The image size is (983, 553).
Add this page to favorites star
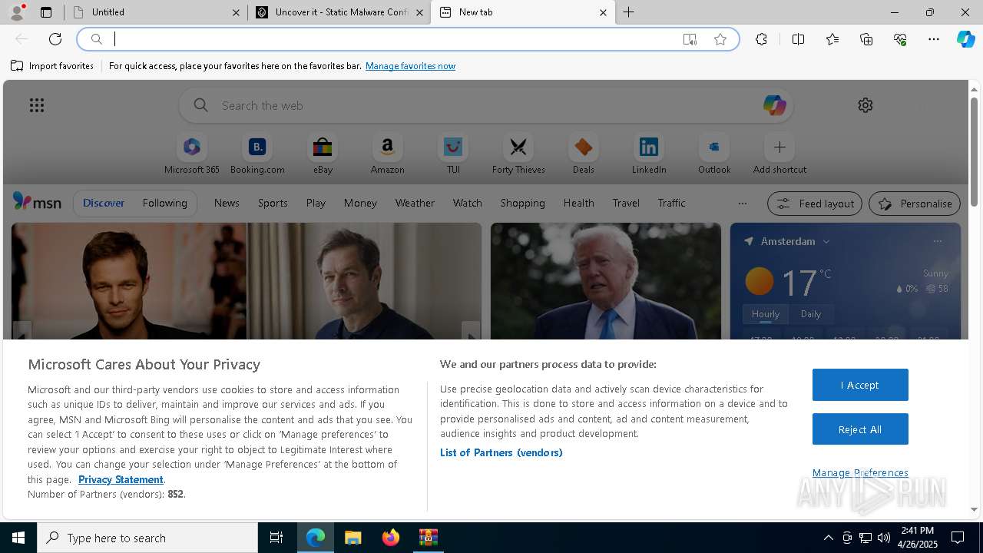tap(720, 39)
